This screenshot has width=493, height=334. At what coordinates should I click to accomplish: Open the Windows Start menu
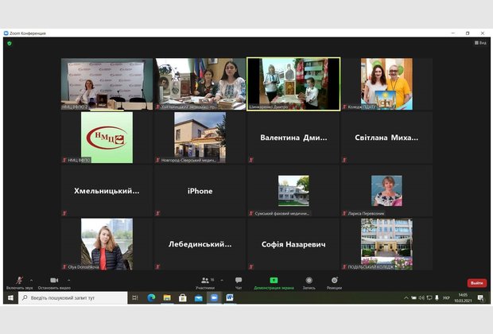10,297
